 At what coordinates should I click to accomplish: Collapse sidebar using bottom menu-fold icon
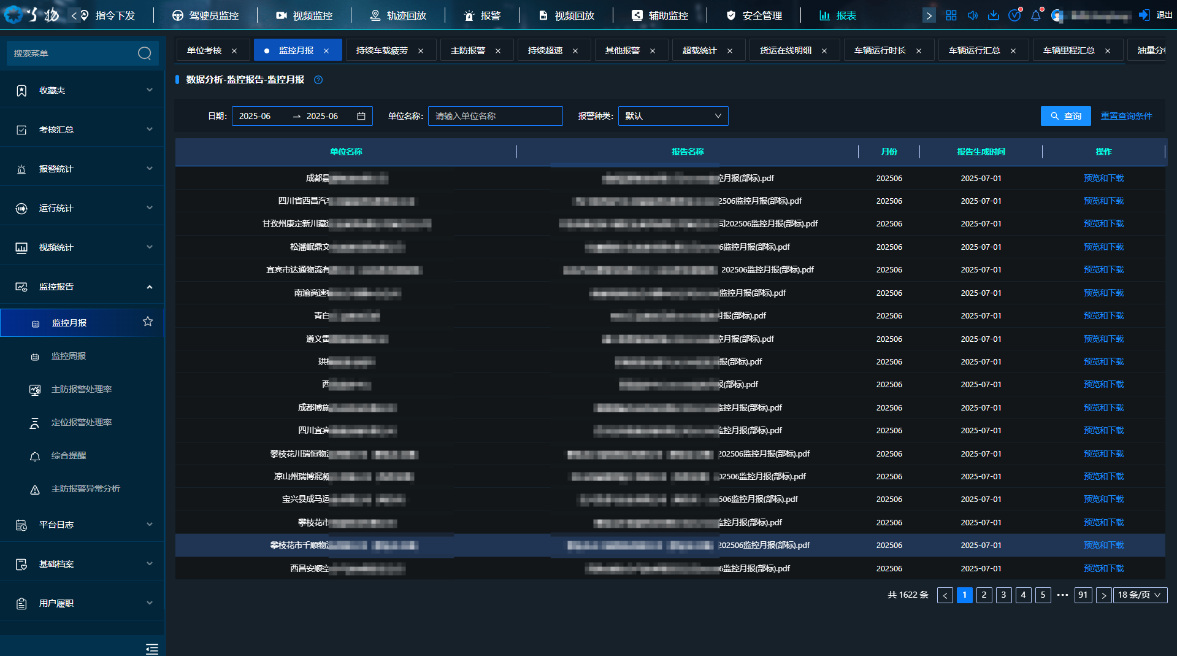(151, 649)
